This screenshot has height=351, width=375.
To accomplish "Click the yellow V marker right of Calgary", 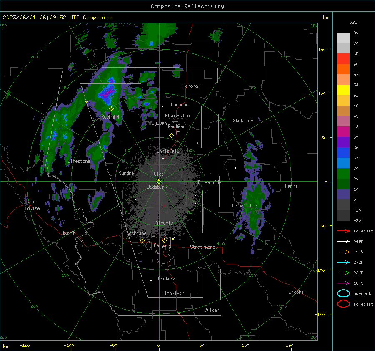I will [x=173, y=239].
